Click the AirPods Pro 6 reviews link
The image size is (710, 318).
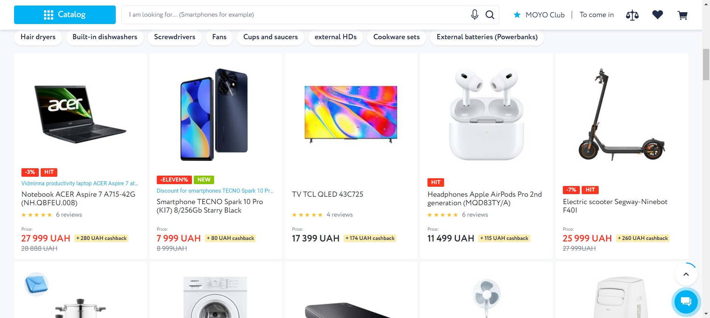click(475, 215)
